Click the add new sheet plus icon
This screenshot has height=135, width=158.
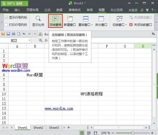pos(69,128)
